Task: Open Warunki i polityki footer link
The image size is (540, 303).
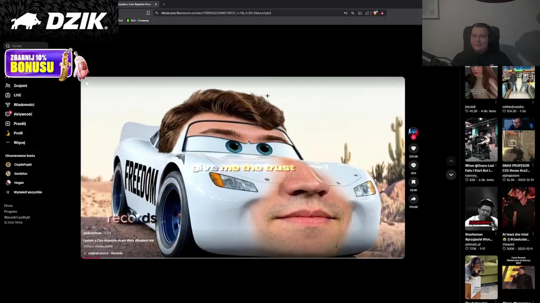Action: click(17, 217)
